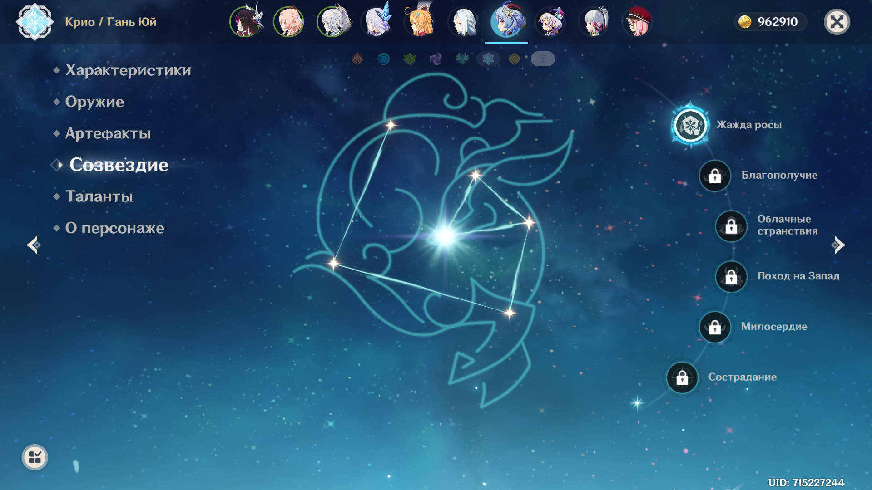The width and height of the screenshot is (872, 490).
Task: Toggle the Geo element filter
Action: [514, 59]
